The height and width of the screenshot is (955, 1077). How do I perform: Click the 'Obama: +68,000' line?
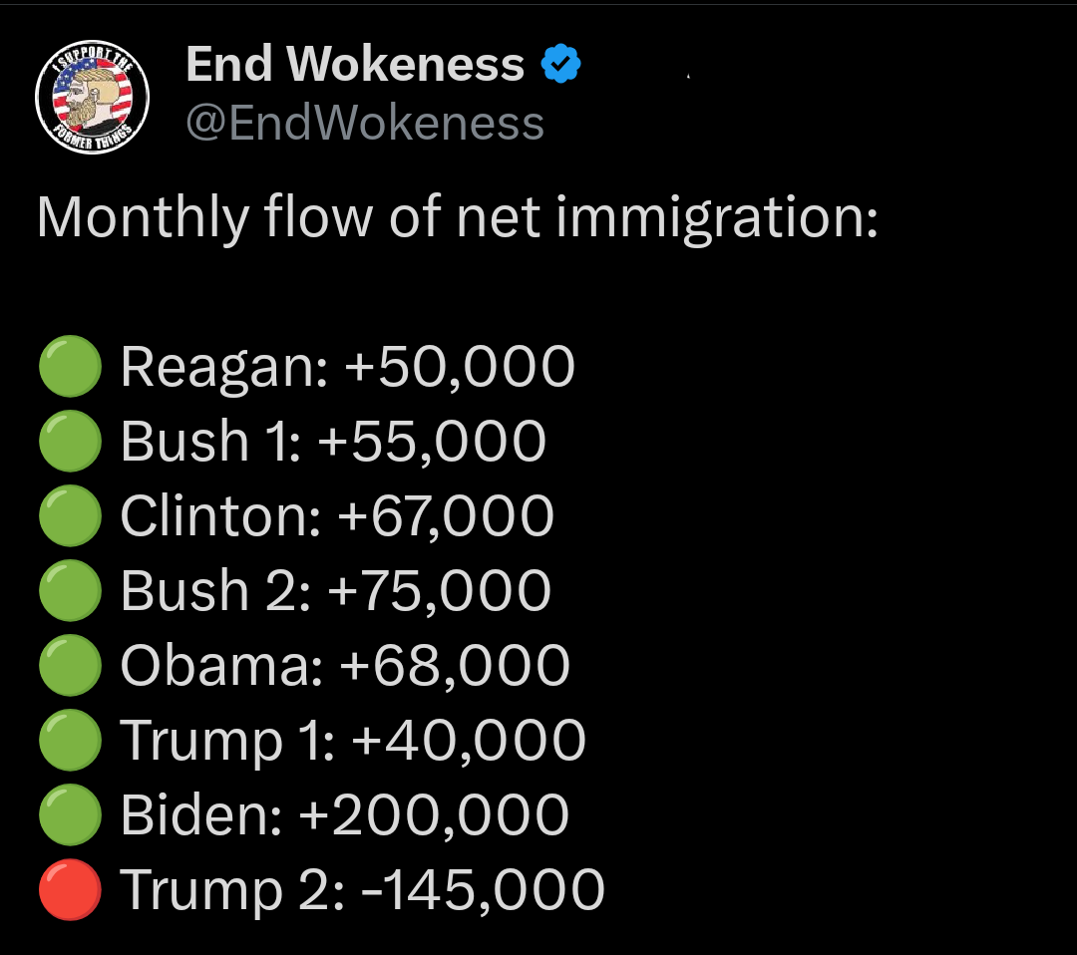click(x=345, y=666)
